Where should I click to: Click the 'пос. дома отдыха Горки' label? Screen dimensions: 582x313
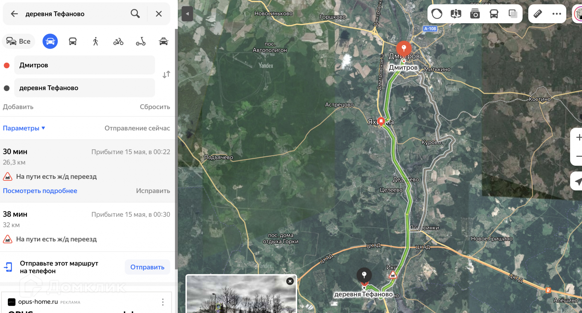click(280, 239)
